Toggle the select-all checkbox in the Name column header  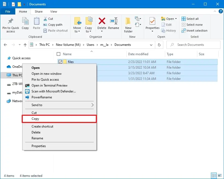pos(58,54)
